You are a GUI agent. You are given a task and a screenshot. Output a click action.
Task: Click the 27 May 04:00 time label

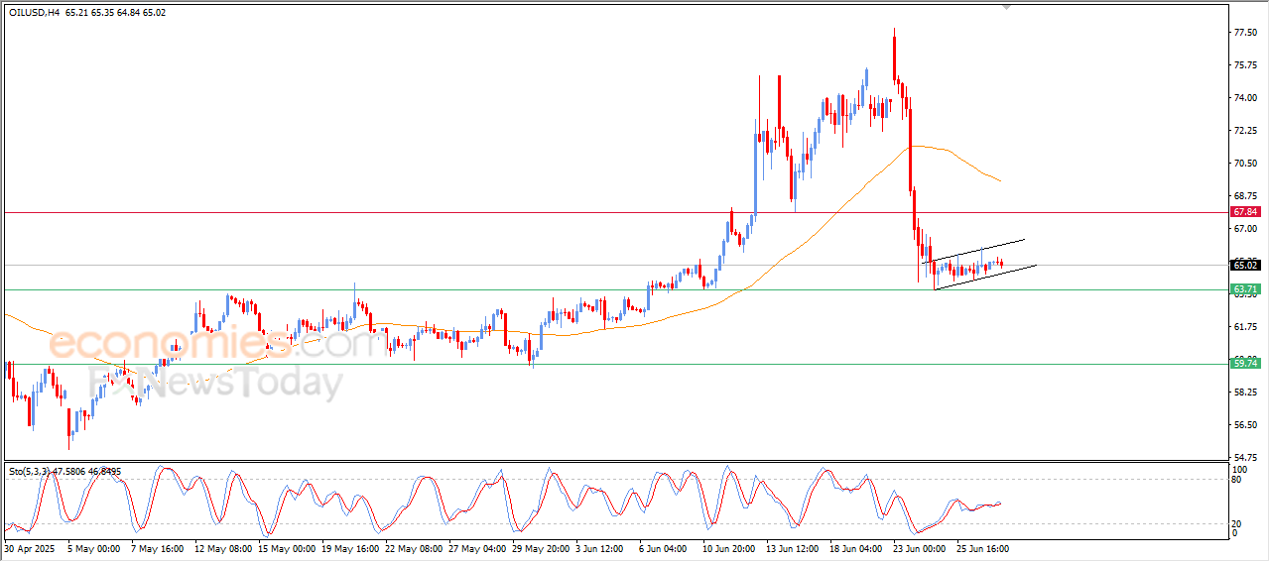click(x=478, y=547)
